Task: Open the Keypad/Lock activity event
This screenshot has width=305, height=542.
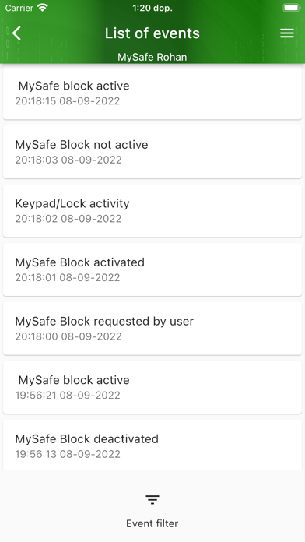Action: pos(152,210)
